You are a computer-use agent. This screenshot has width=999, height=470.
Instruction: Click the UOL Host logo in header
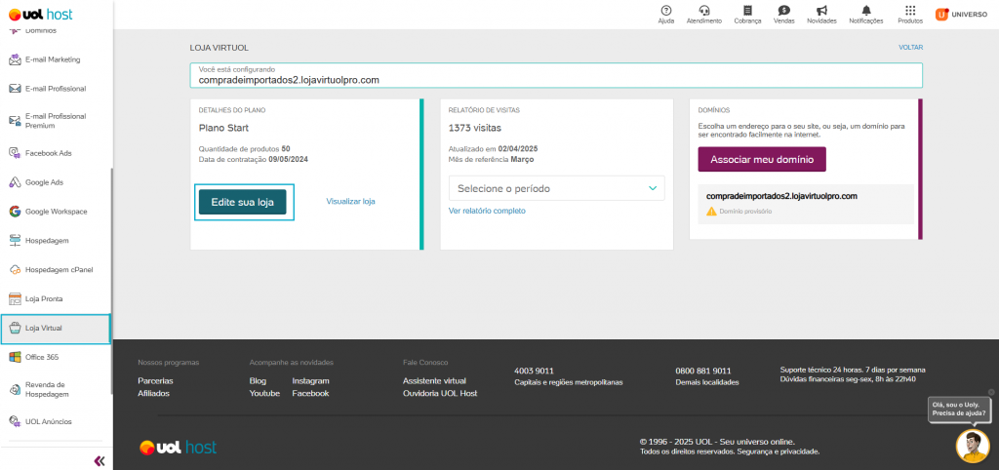tap(39, 14)
